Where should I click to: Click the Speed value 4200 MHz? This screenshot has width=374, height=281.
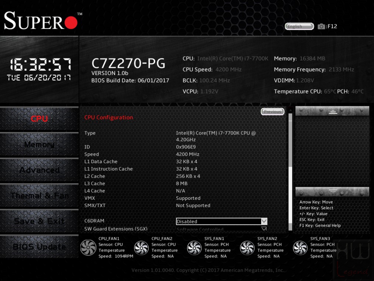[x=188, y=154]
